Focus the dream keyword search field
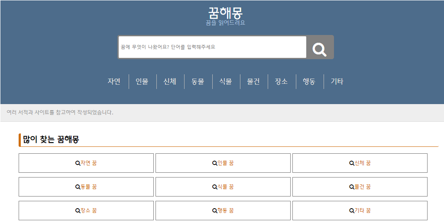This screenshot has width=444, height=222. pos(212,47)
